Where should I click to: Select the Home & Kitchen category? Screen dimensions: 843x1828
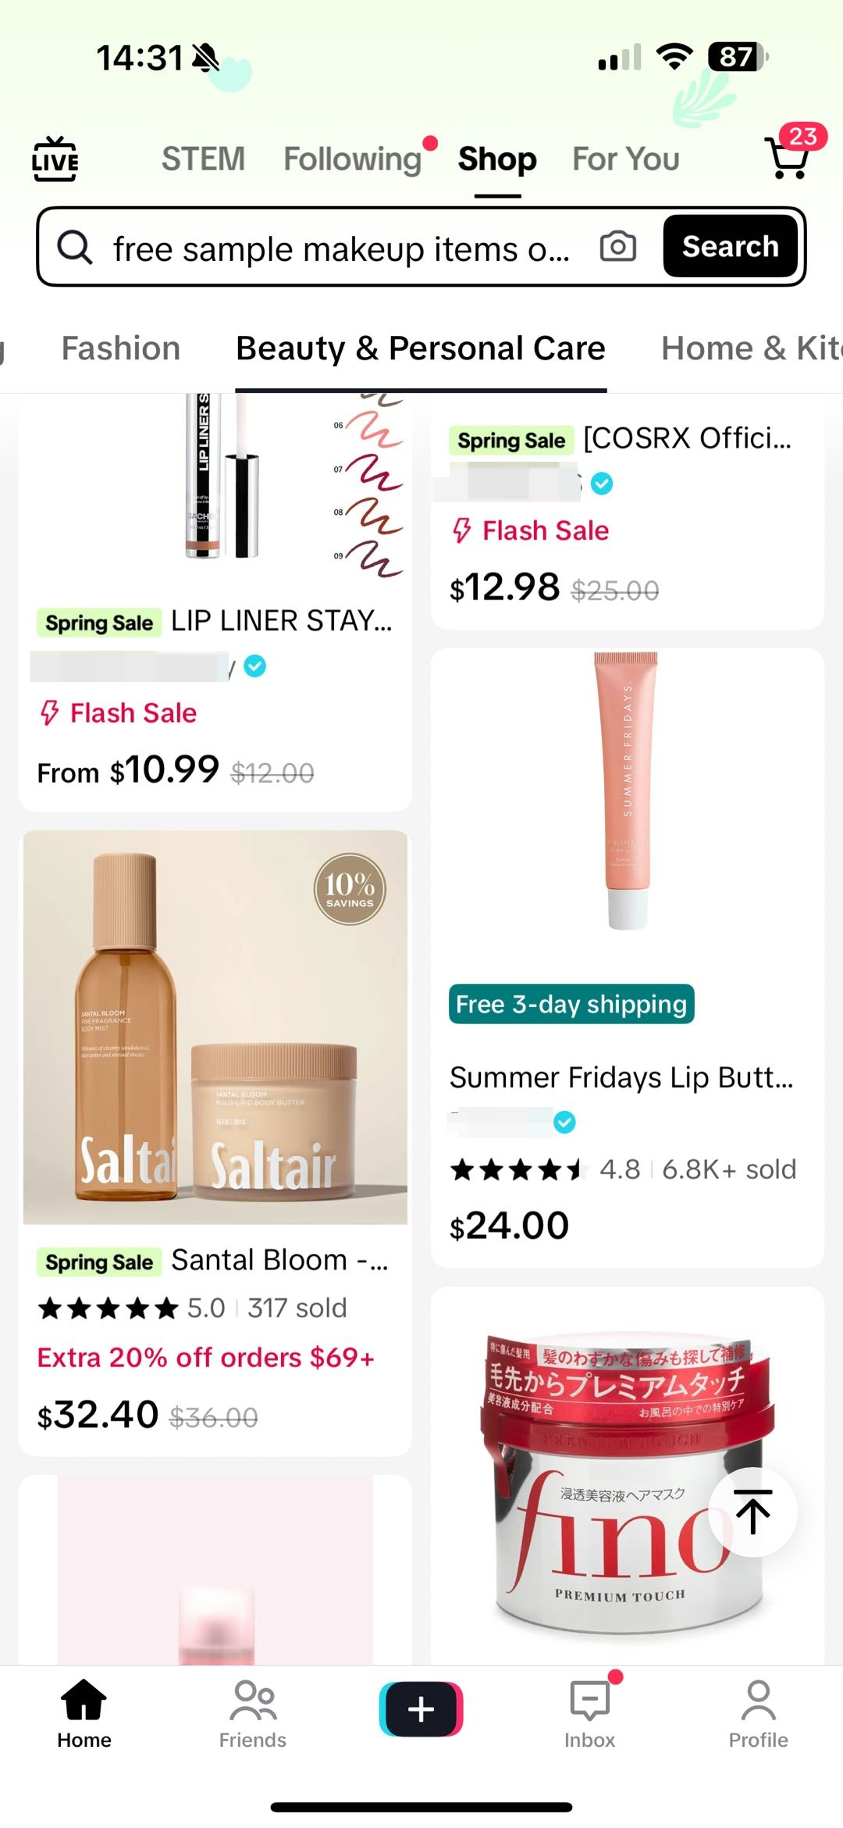point(751,348)
